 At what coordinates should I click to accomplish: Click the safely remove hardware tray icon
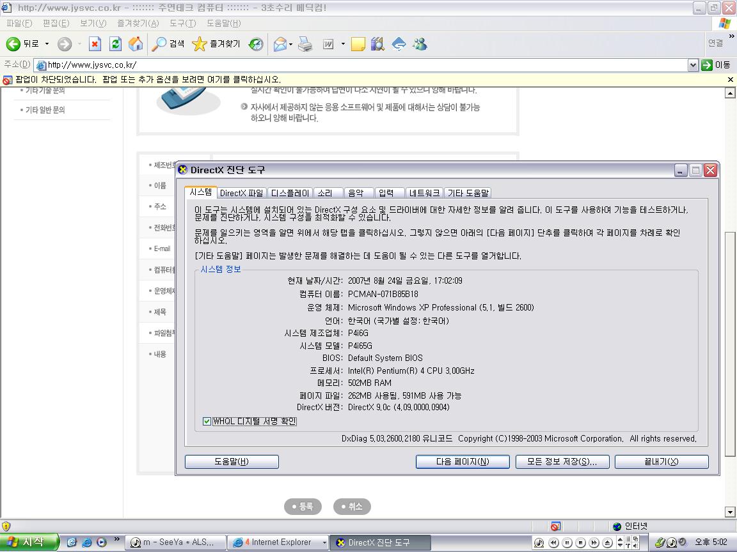660,542
